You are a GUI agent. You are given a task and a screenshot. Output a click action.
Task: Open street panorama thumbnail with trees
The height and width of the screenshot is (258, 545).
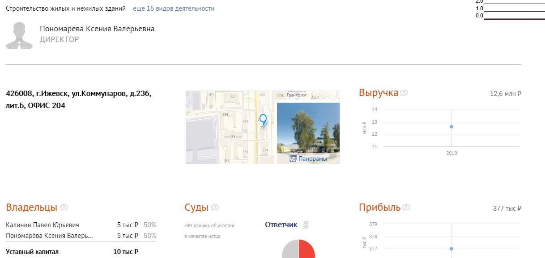(308, 128)
